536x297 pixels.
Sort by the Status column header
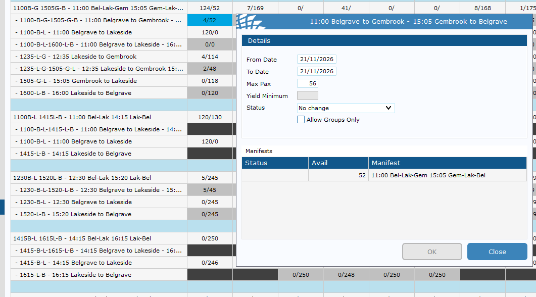click(275, 163)
